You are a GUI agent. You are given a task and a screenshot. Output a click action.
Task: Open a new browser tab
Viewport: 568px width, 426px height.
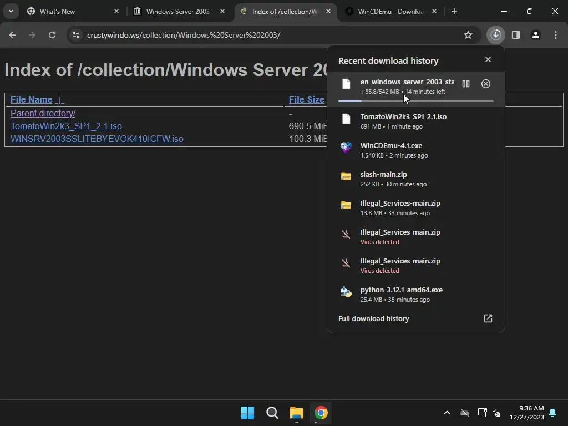coord(454,12)
